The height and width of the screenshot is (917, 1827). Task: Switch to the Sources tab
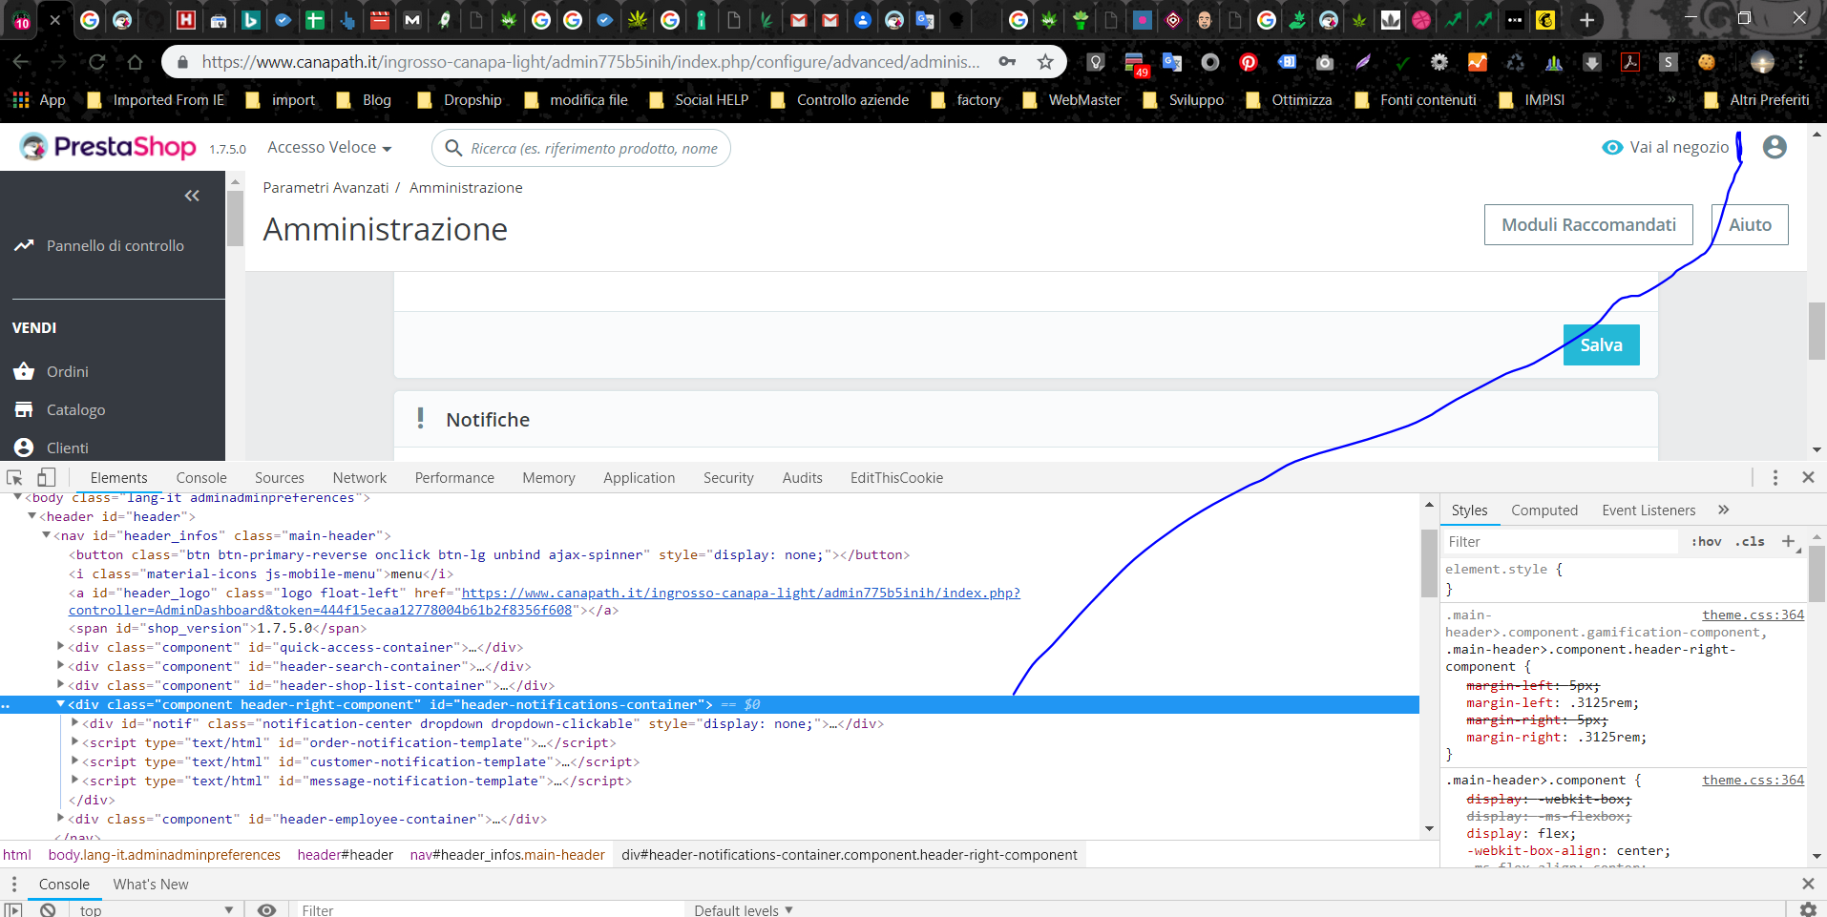pos(280,478)
